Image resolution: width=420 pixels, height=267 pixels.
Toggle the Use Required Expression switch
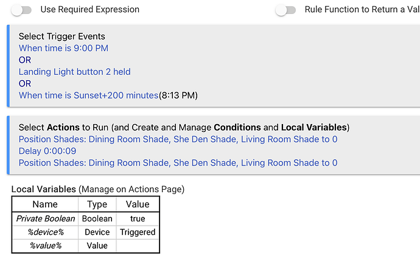pyautogui.click(x=21, y=10)
